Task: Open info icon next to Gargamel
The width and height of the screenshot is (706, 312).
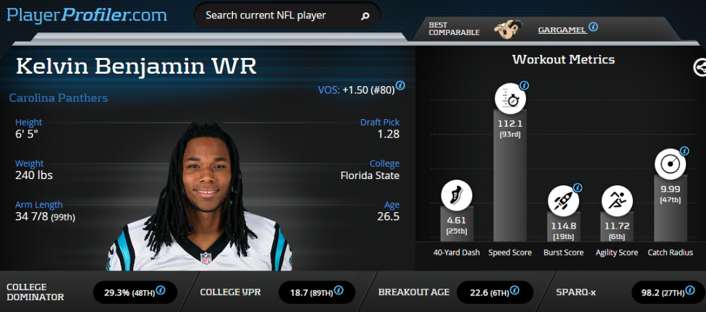Action: point(594,27)
